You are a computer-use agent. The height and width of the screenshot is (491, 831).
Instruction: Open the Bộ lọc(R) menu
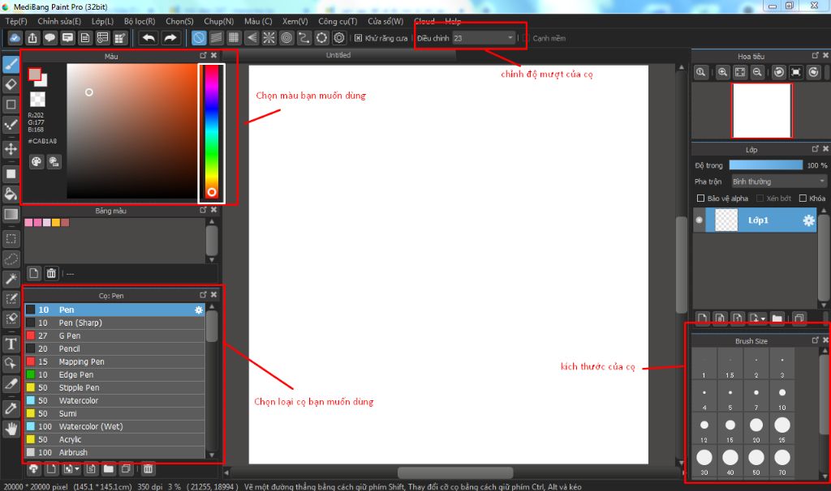(x=140, y=22)
